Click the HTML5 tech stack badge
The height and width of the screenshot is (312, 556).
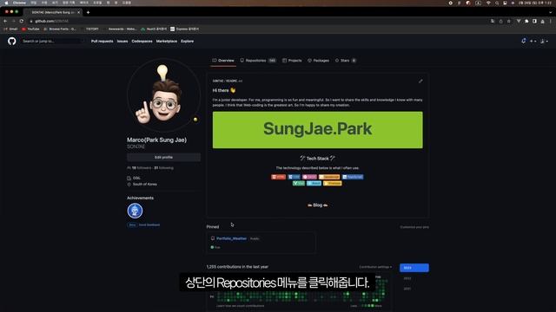click(x=278, y=177)
